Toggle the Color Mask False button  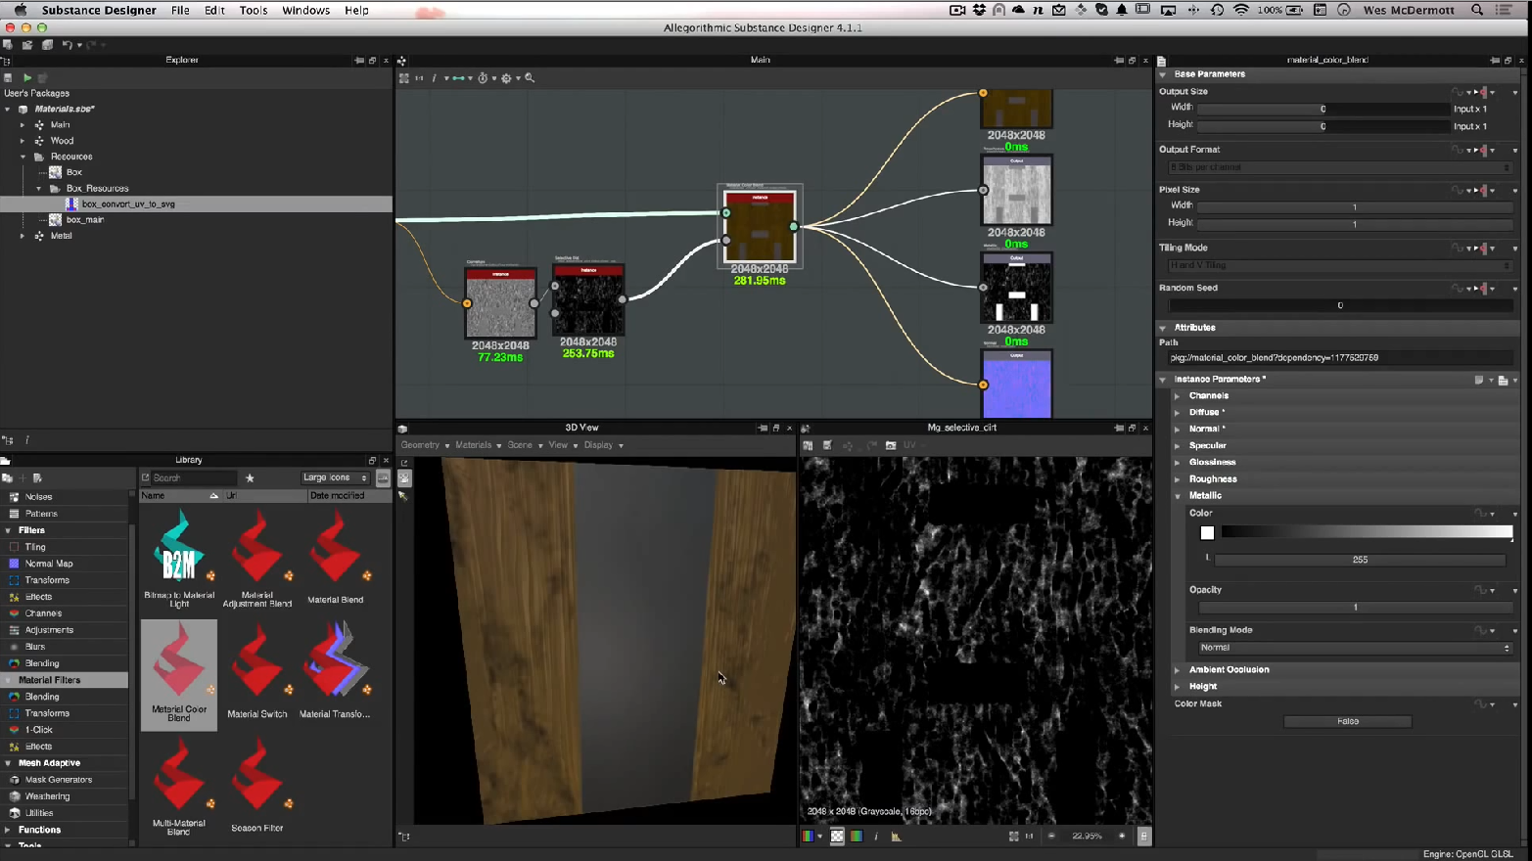coord(1347,721)
